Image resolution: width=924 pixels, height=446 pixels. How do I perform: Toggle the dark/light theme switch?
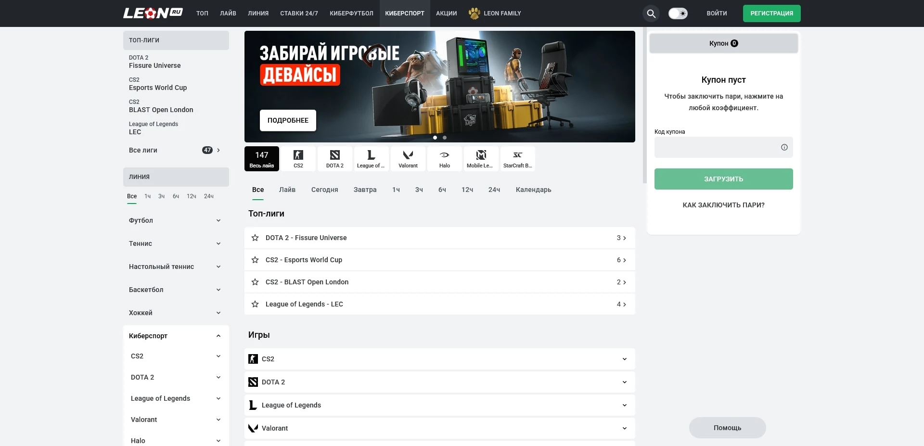tap(678, 13)
